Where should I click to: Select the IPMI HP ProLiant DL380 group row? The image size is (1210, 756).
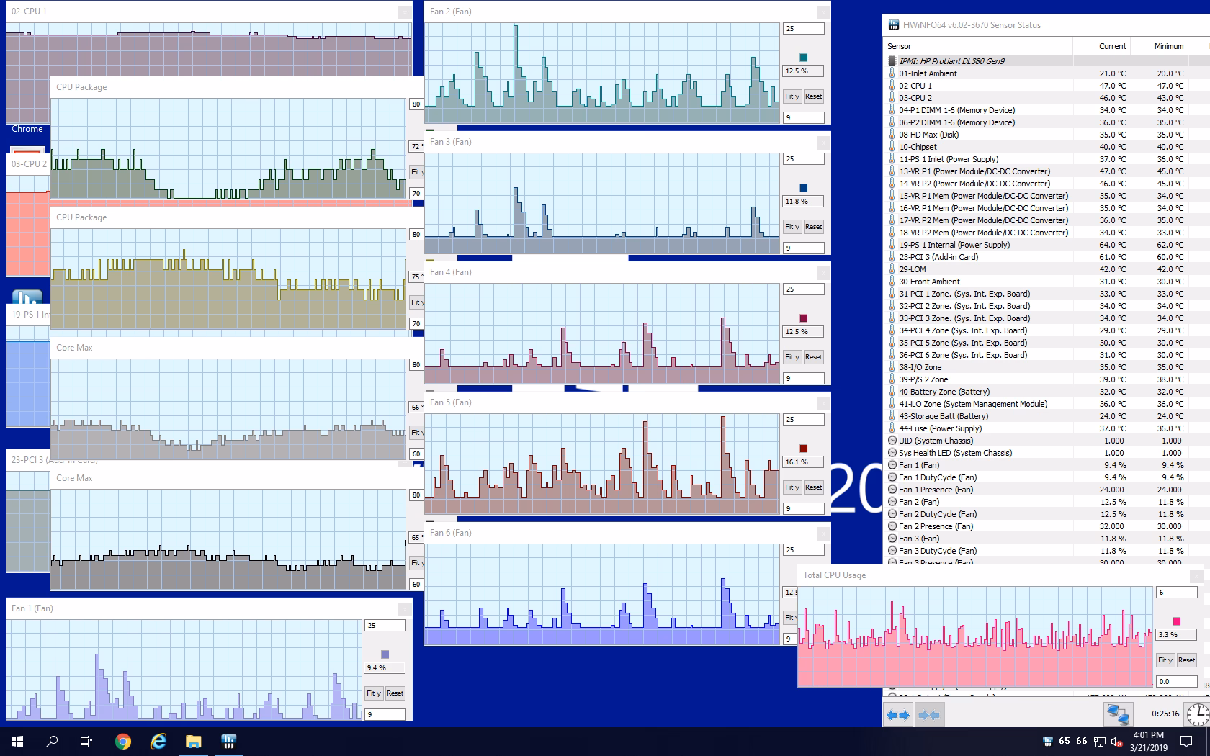pyautogui.click(x=951, y=61)
